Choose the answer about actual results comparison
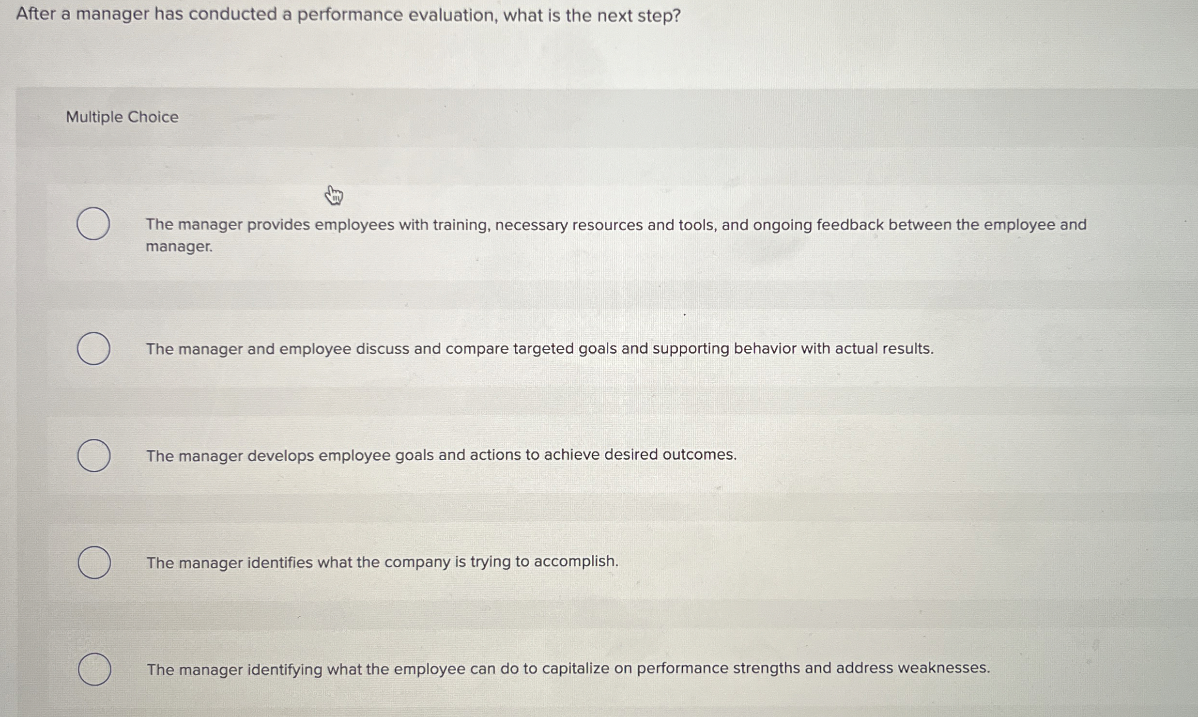1198x717 pixels. tap(538, 348)
